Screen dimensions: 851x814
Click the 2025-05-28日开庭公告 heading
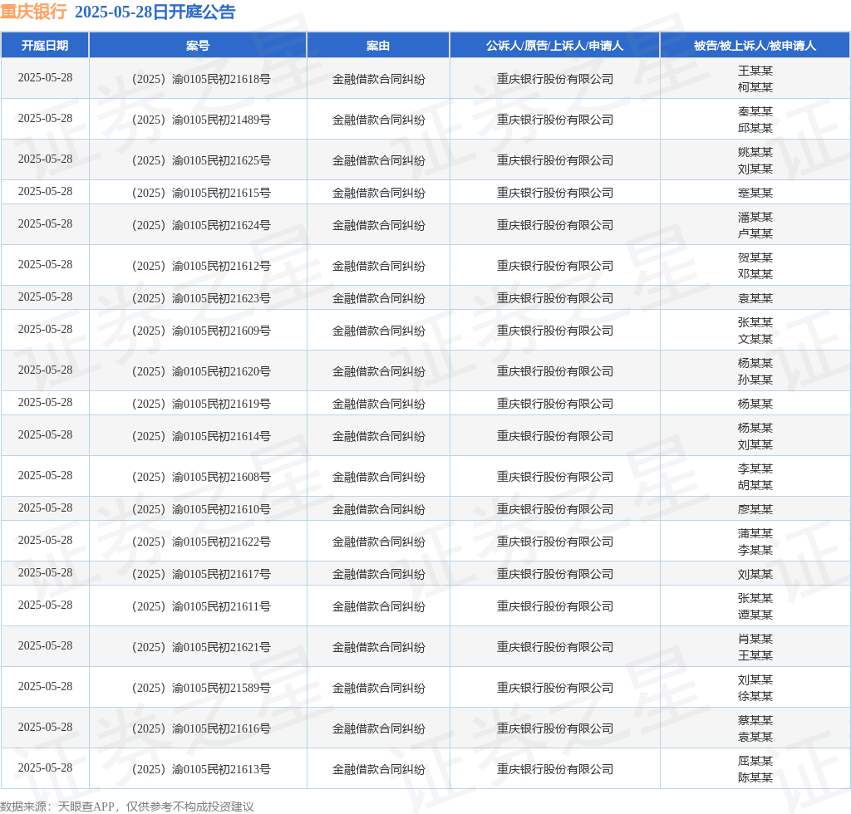point(155,12)
